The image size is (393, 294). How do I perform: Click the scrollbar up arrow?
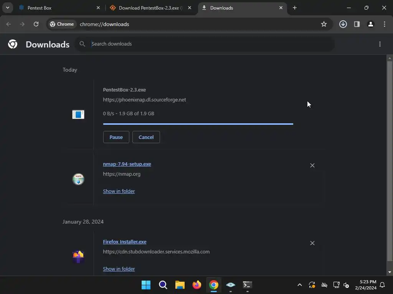tap(390, 58)
